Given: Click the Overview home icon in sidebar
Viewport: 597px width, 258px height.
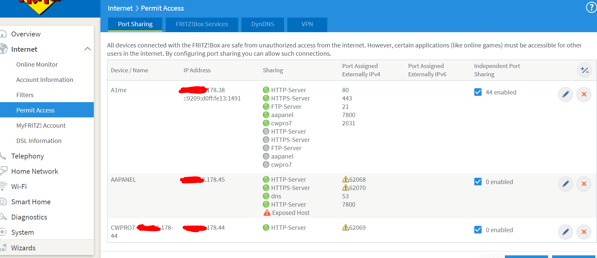Looking at the screenshot, I should pos(3,34).
